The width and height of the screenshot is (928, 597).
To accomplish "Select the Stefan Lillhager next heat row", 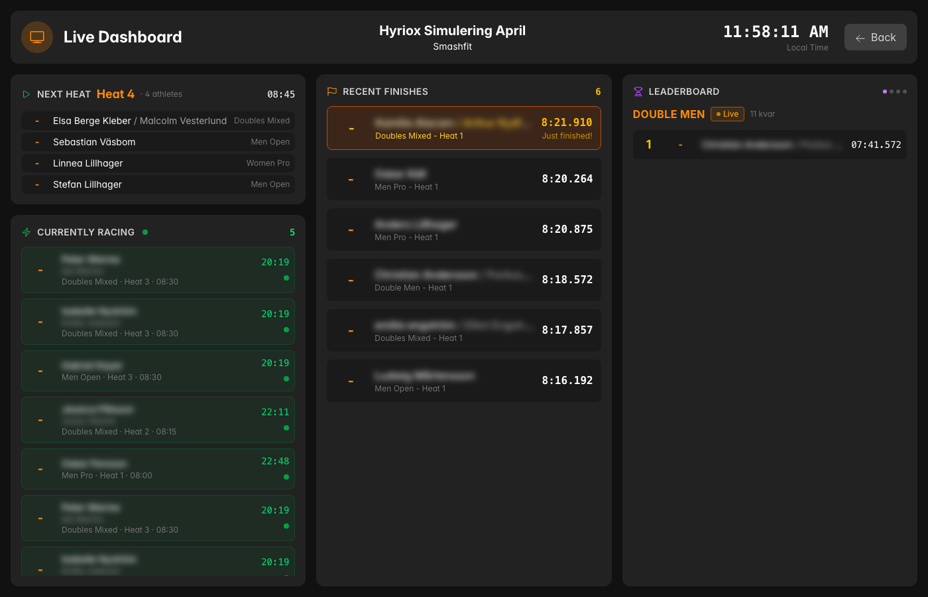I will 158,184.
